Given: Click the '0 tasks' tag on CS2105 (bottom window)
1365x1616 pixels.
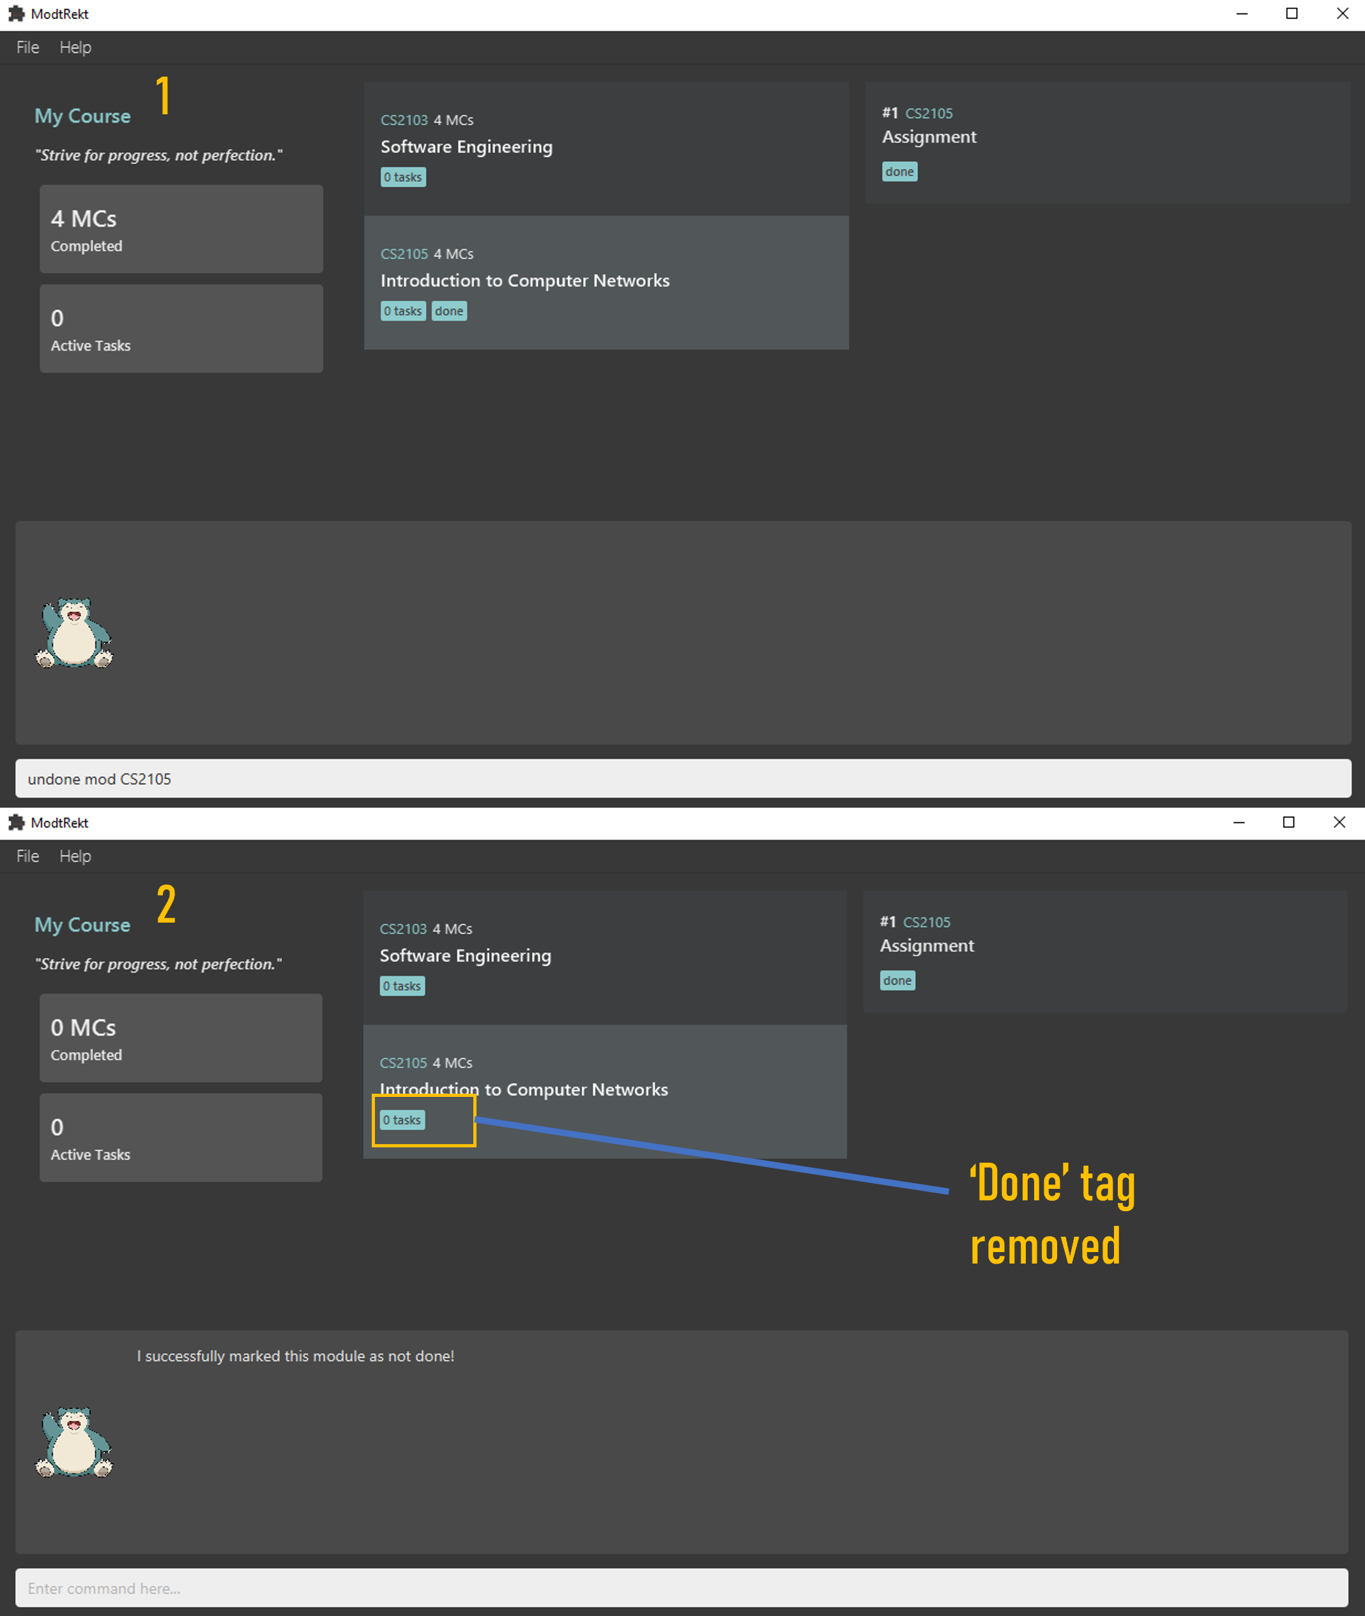Looking at the screenshot, I should [x=402, y=1119].
